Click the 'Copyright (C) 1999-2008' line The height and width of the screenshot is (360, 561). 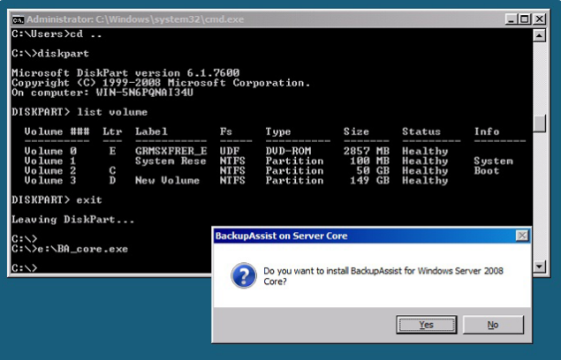(161, 83)
